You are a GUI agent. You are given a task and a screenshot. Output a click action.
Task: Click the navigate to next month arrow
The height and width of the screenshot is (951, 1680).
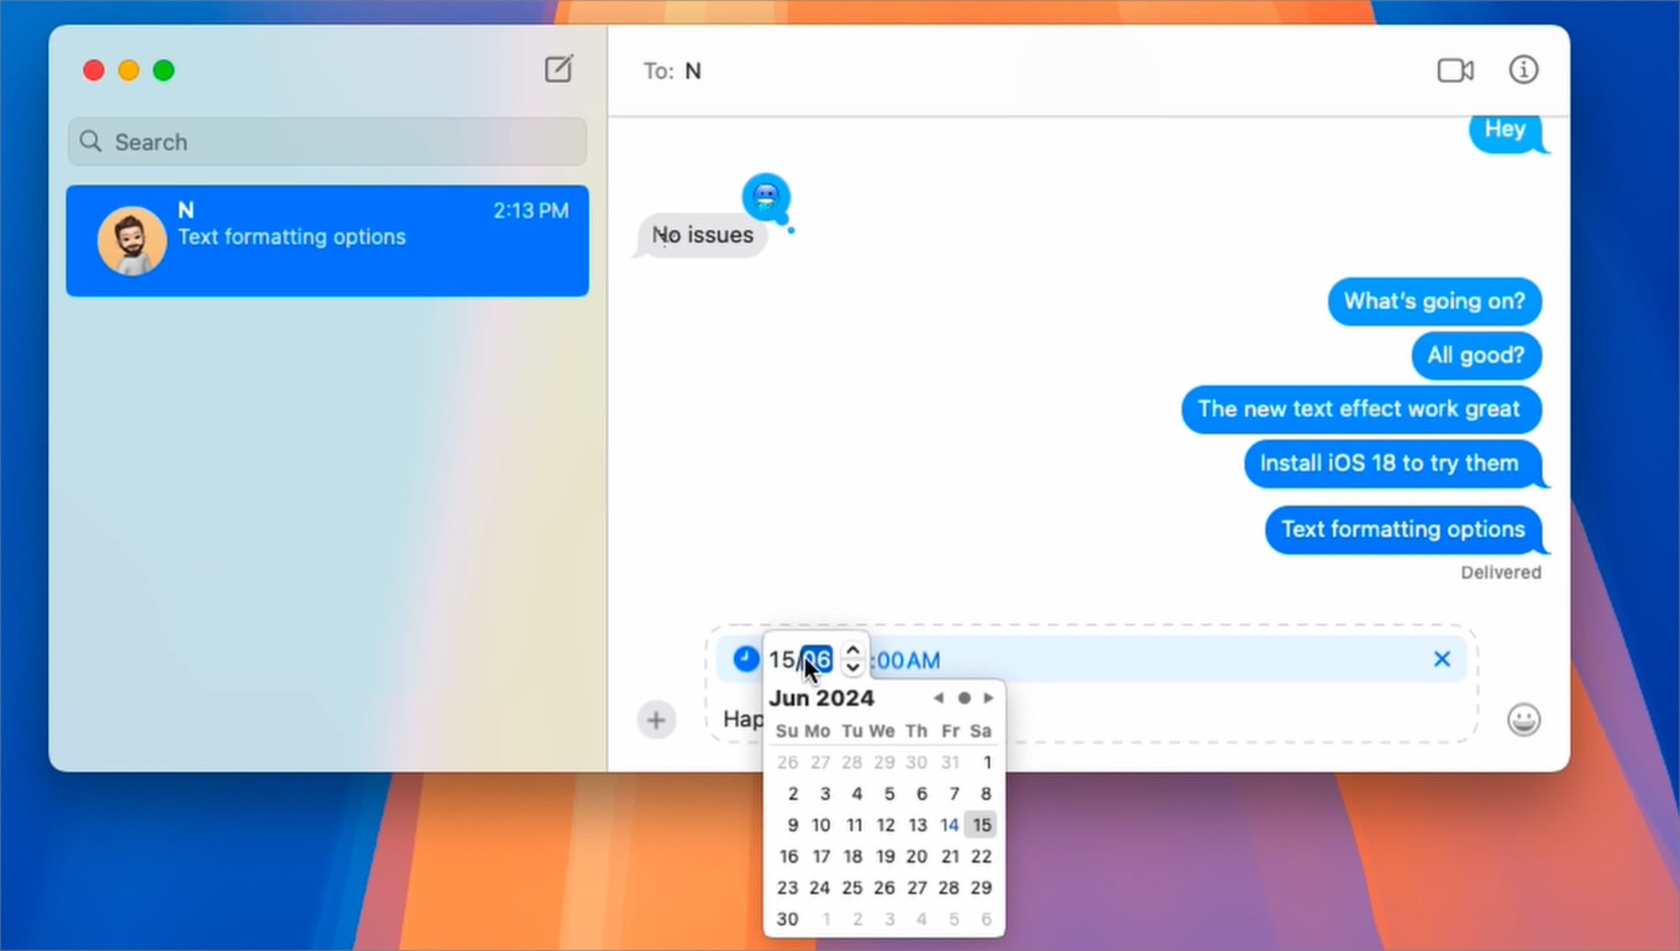pyautogui.click(x=990, y=698)
